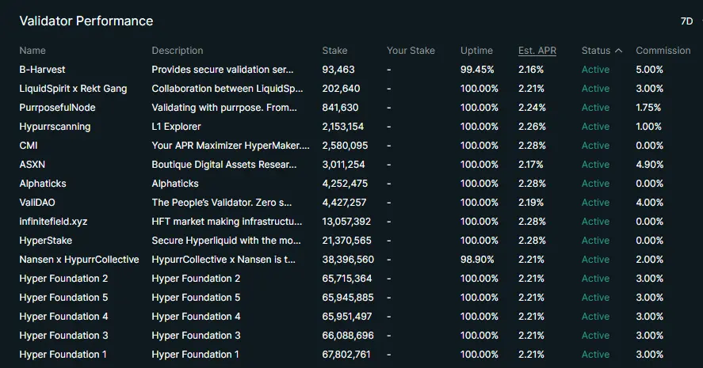This screenshot has height=368, width=703.
Task: Click the 2.26% Est. APR value
Action: (x=532, y=127)
